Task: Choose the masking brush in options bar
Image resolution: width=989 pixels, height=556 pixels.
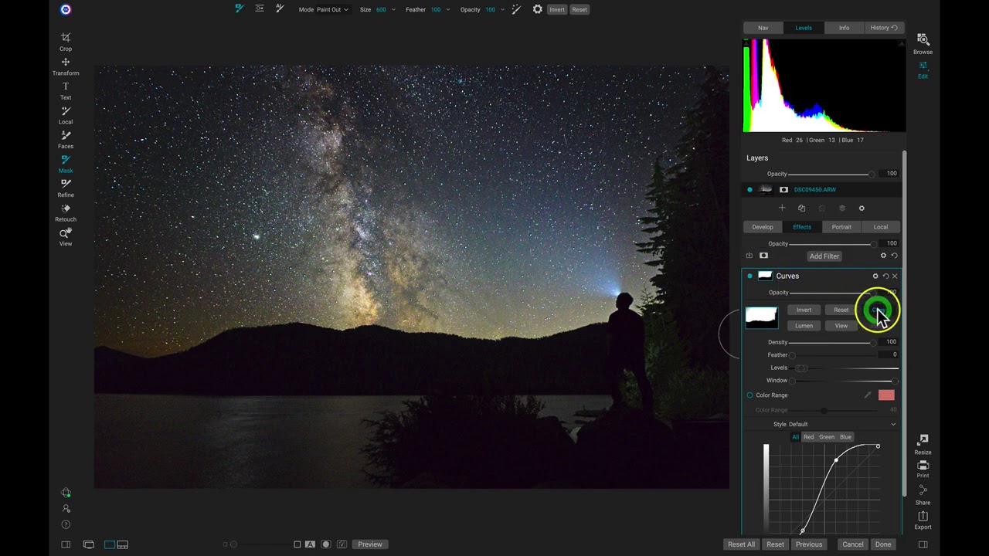Action: 240,8
